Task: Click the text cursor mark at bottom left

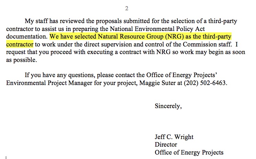Action: tap(6, 157)
